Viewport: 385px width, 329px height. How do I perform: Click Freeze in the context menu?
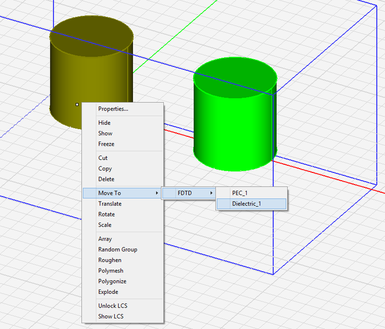tap(107, 144)
